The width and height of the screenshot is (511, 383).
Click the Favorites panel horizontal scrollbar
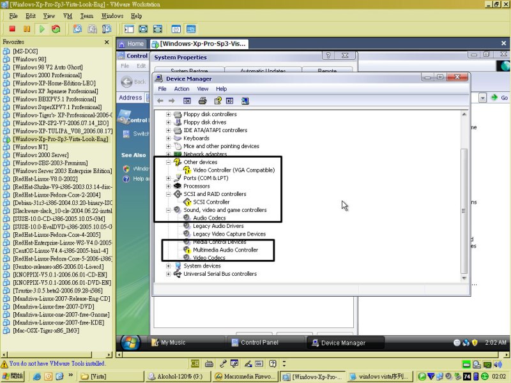pyautogui.click(x=49, y=355)
